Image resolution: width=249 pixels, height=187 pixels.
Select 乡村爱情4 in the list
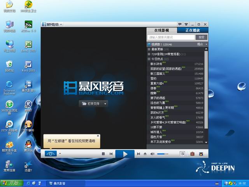click(x=176, y=122)
